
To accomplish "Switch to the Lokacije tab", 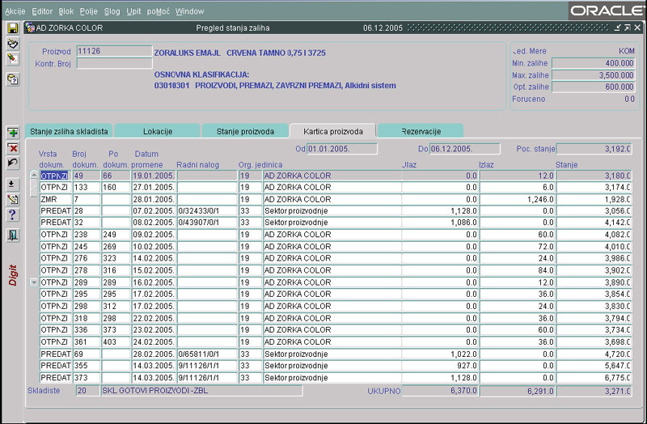I will point(158,131).
